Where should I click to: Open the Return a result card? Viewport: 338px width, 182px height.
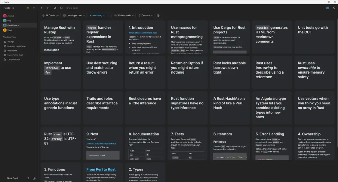pos(145,72)
